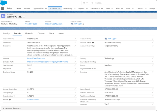Expand Contacts nav dropdown chevron
The height and width of the screenshot is (111, 157).
coord(146,9)
